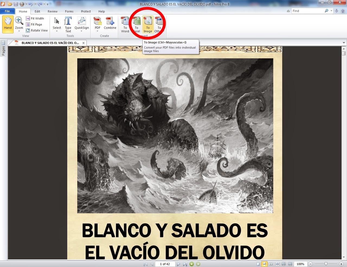This screenshot has height=267, width=347.
Task: Open the Undo history dropdown
Action: tap(35, 4)
